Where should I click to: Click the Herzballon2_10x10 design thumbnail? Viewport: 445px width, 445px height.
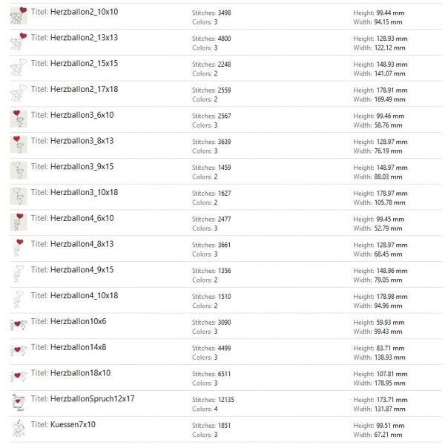pos(19,16)
